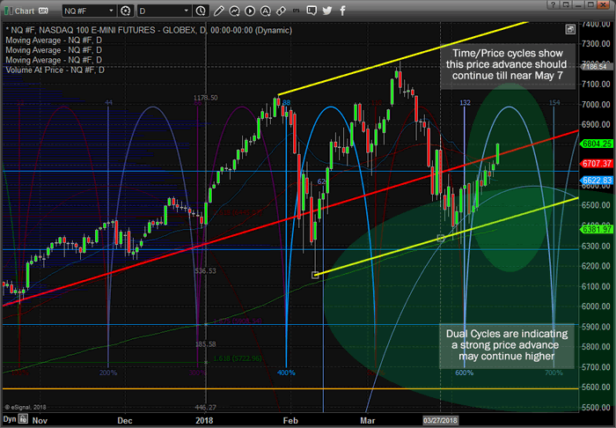Share chart via Twitter bird icon
Viewport: 616px width, 428px height.
[326, 11]
